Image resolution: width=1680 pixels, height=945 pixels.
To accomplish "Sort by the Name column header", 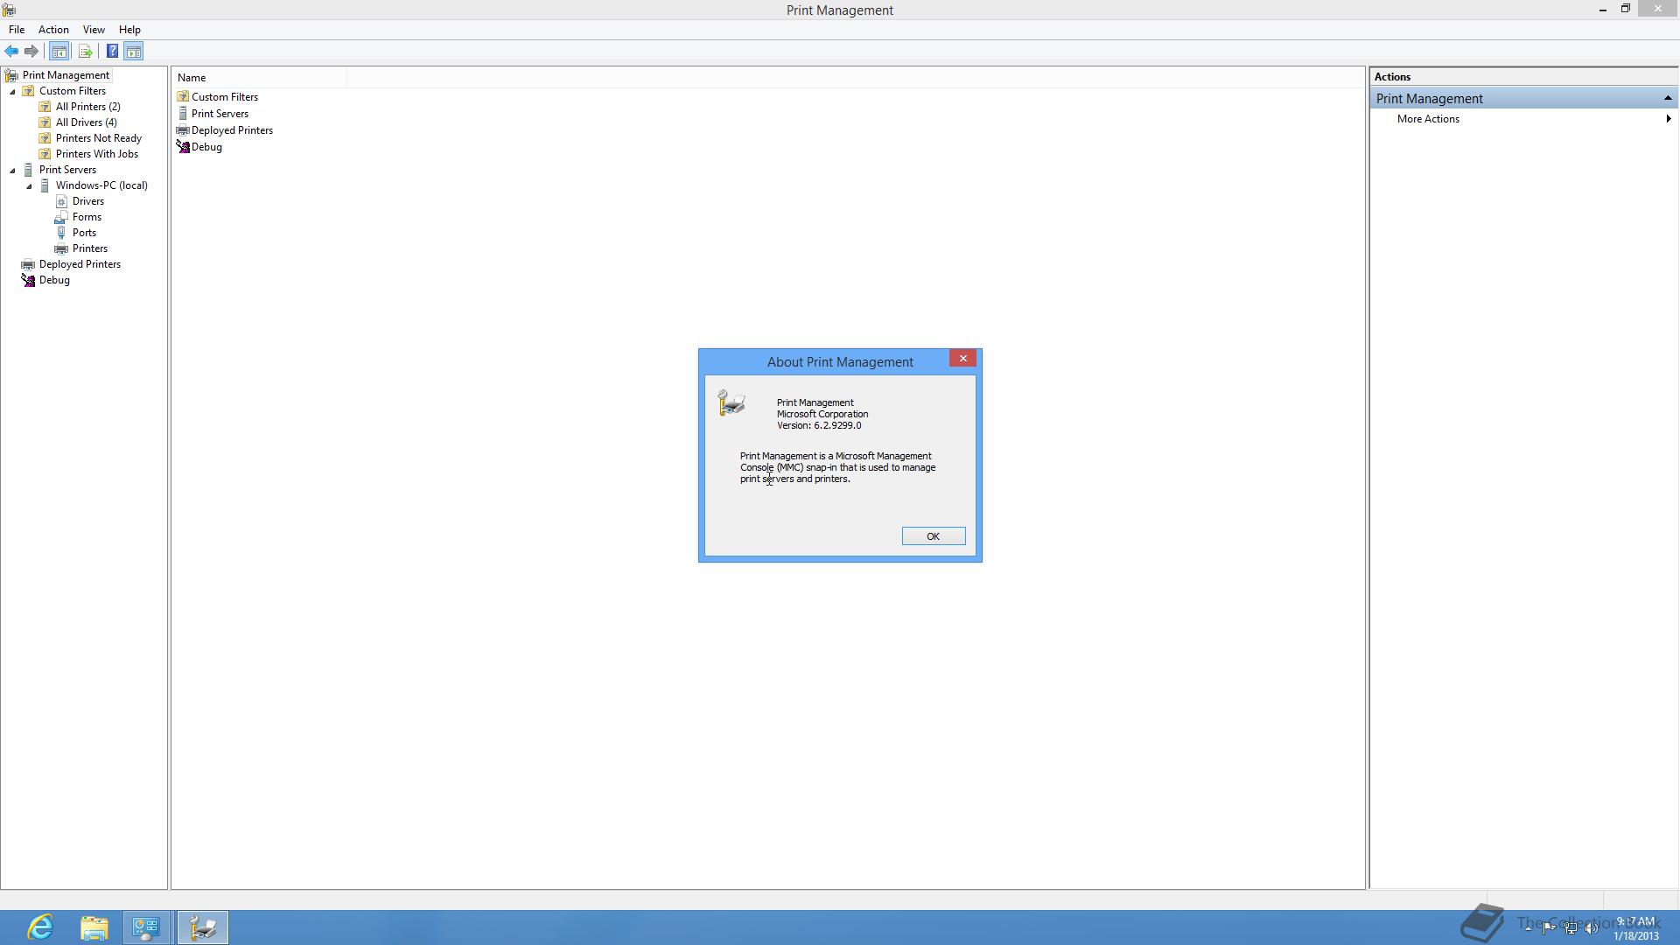I will [x=260, y=78].
